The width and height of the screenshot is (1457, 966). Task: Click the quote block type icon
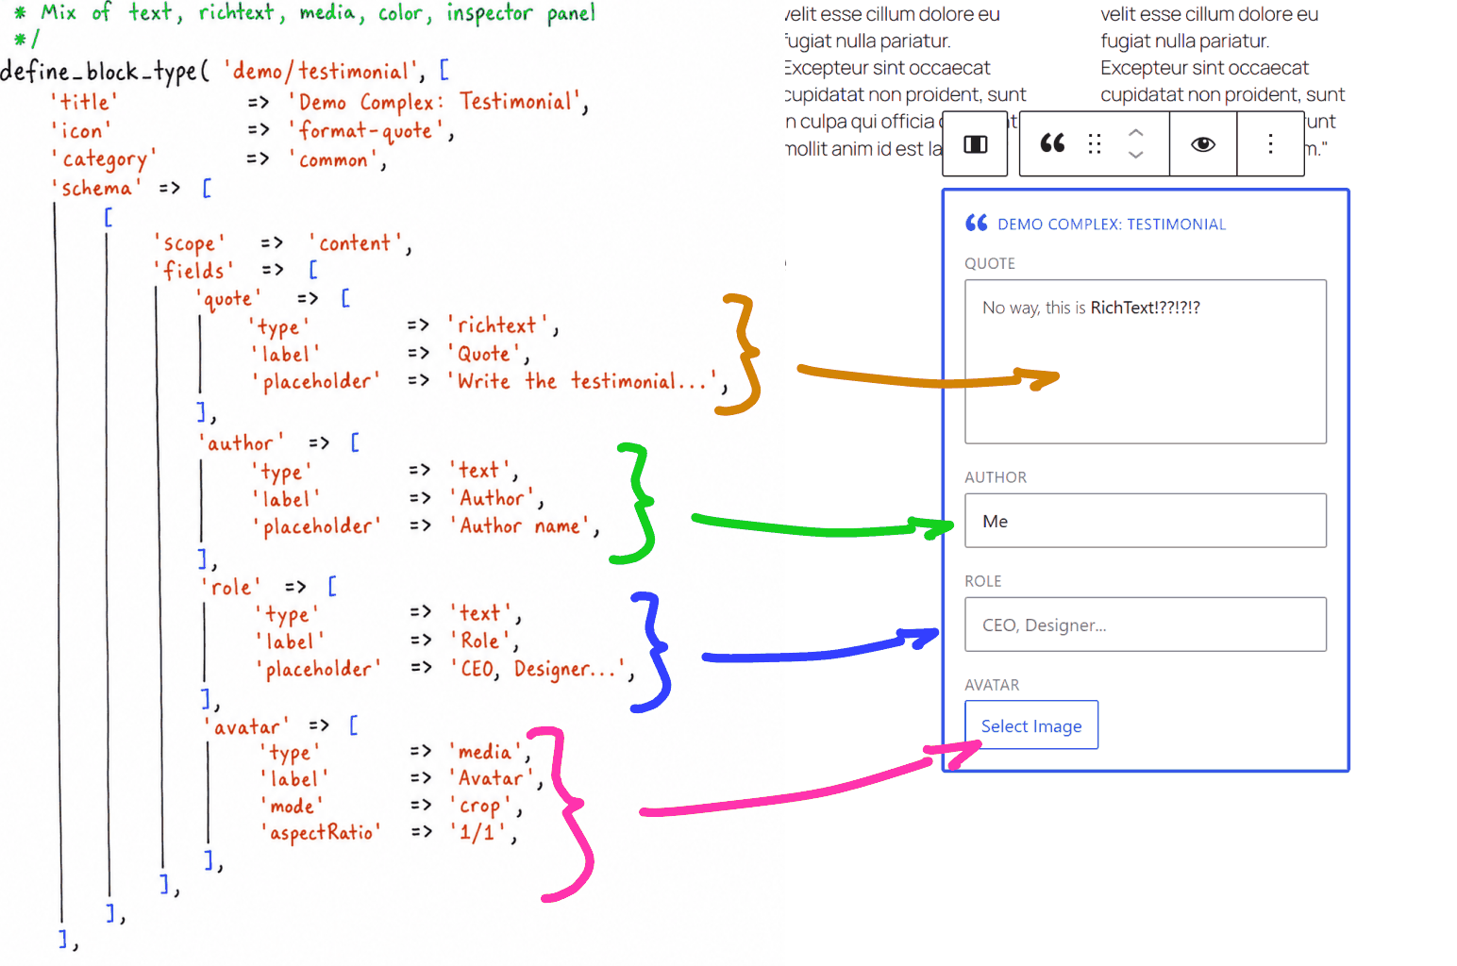click(1052, 143)
